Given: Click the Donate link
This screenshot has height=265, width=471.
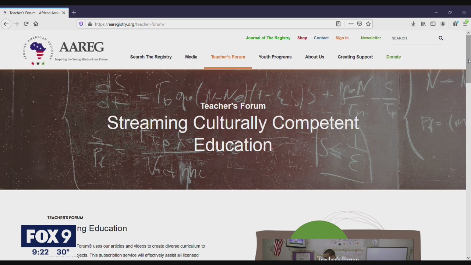Looking at the screenshot, I should pyautogui.click(x=393, y=57).
